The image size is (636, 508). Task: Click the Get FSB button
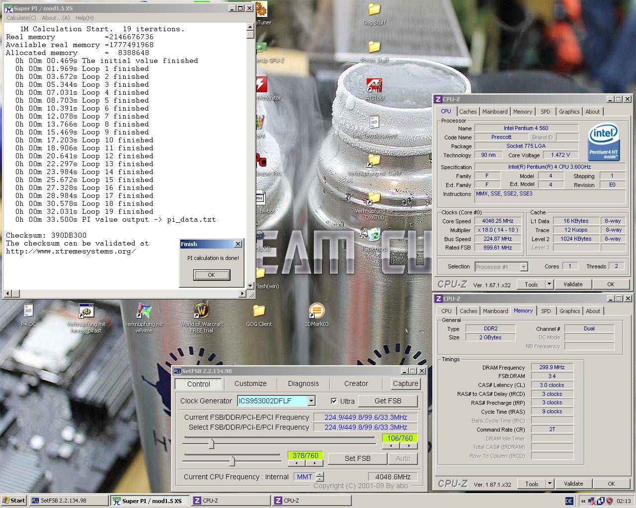[388, 401]
